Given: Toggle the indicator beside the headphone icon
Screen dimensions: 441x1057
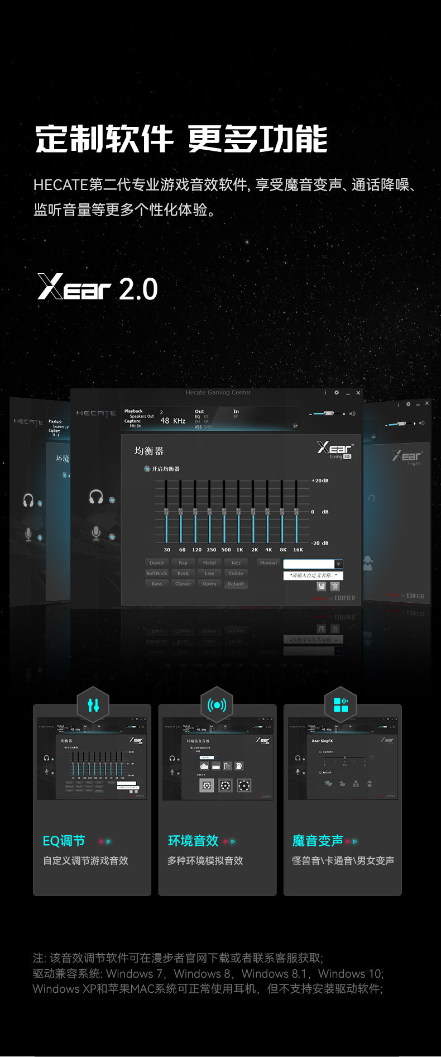Looking at the screenshot, I should pos(112,499).
